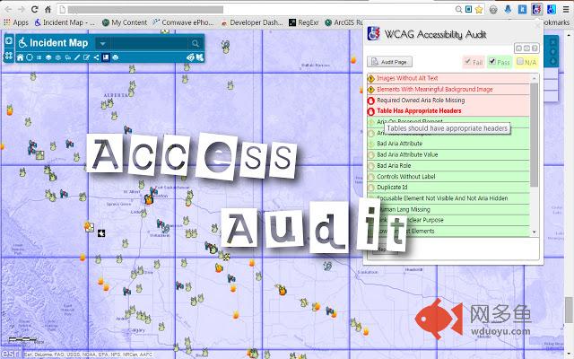Toggle the Pass filter checkbox
This screenshot has width=574, height=359.
click(x=492, y=61)
